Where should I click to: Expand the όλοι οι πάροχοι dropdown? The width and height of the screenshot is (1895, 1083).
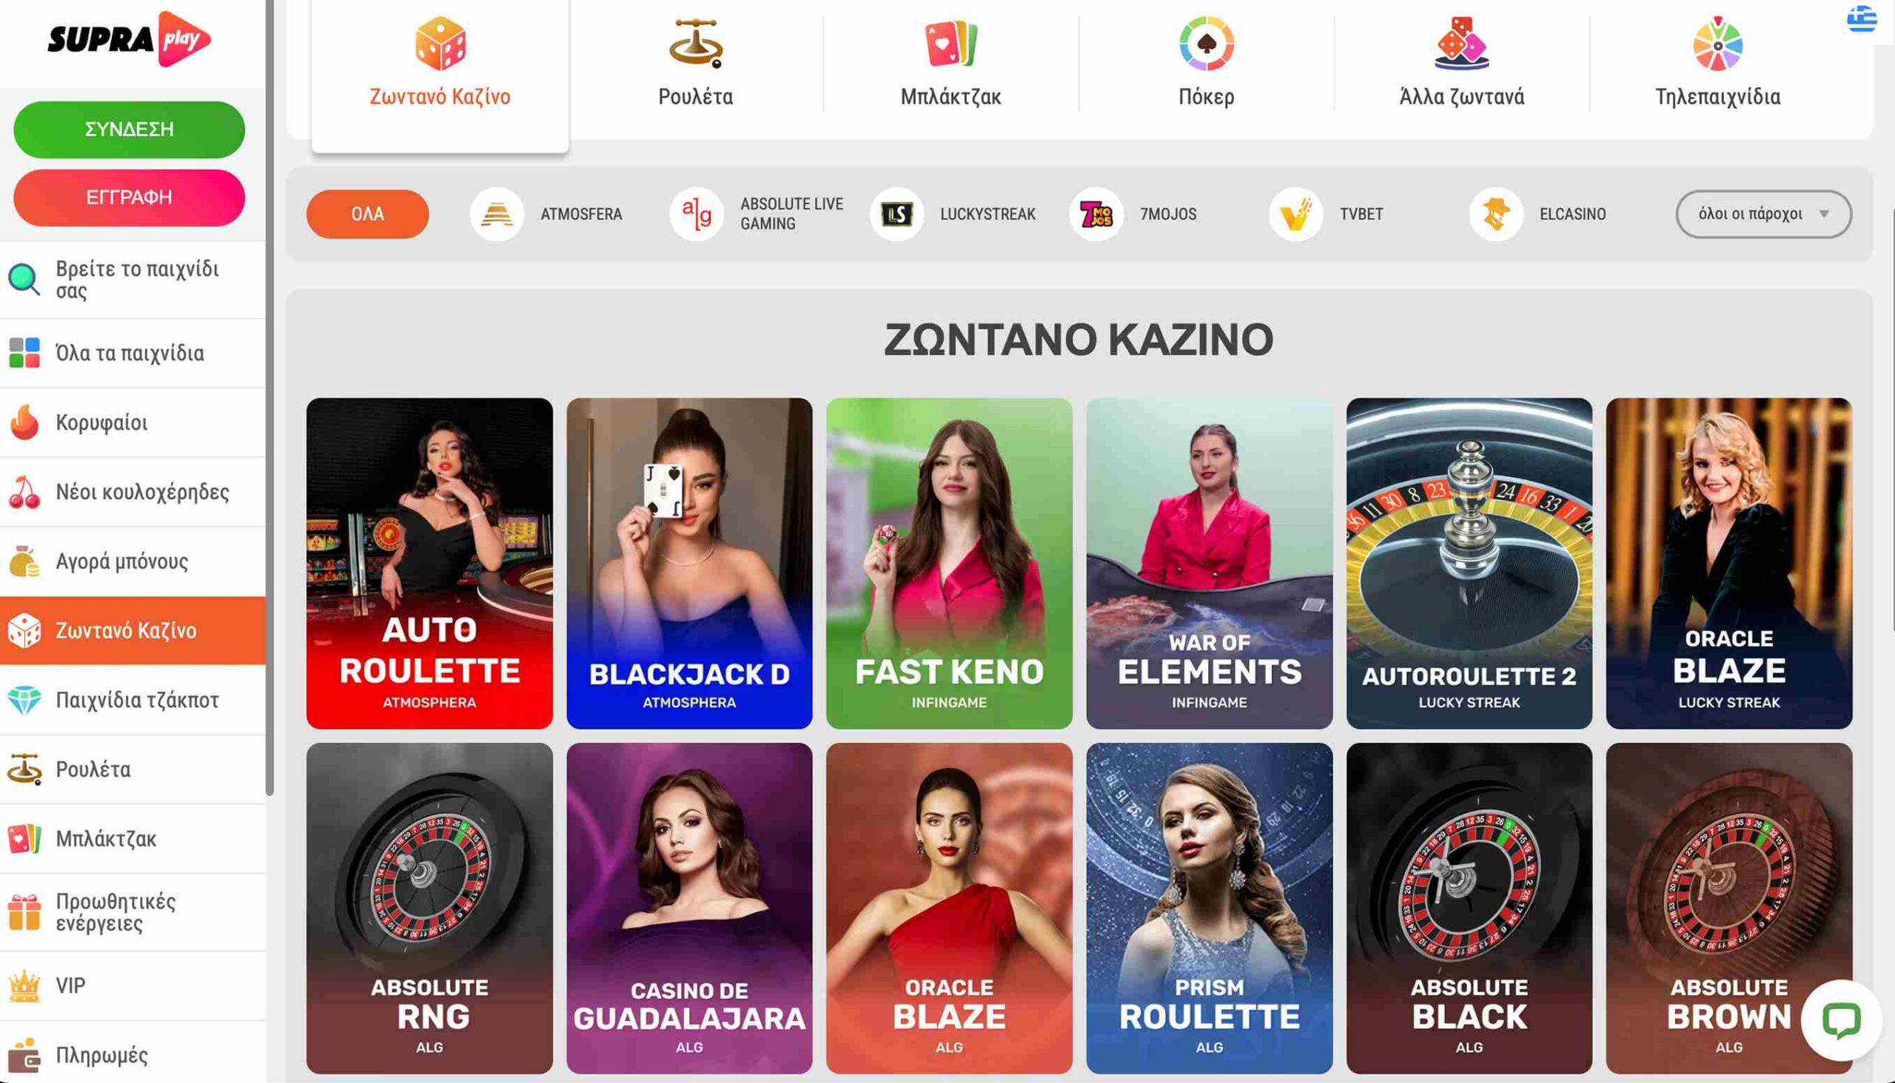pyautogui.click(x=1763, y=215)
